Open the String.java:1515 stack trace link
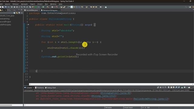194x109 pixels. 104,96
